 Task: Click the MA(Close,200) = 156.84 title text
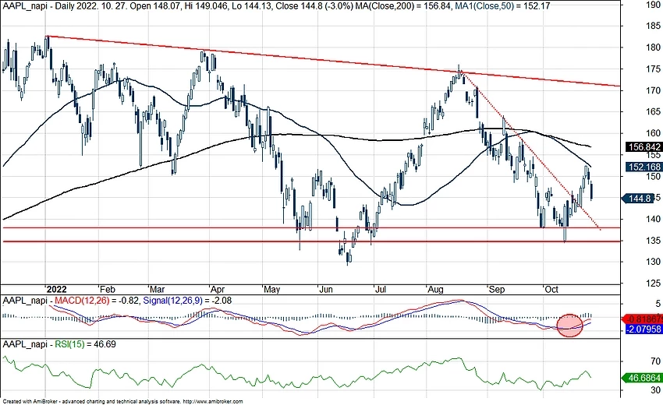[404, 6]
